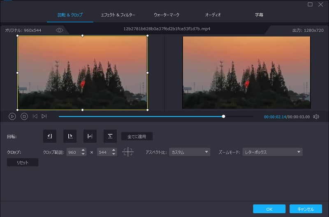Increase crop height value

click(114, 150)
